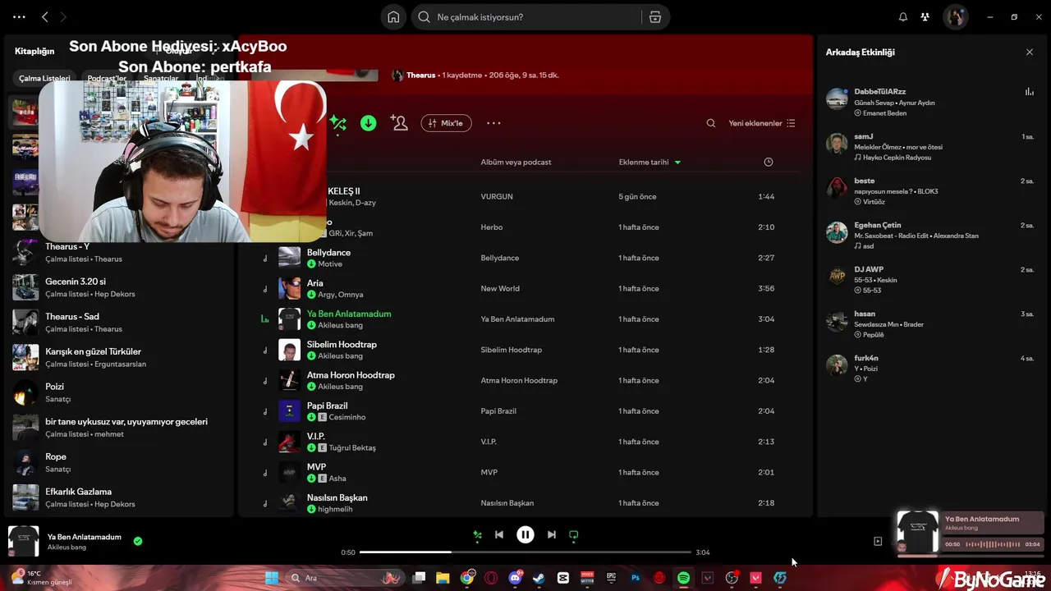Open Chrome from the taskbar

pyautogui.click(x=467, y=578)
